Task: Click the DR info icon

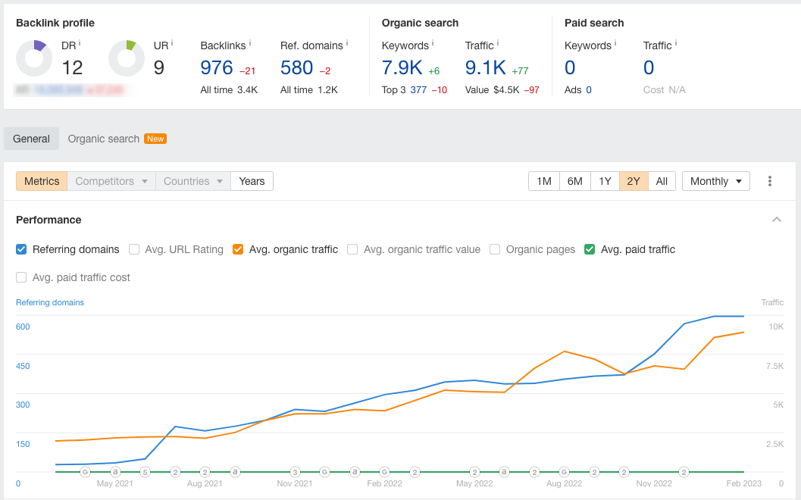Action: tap(80, 43)
